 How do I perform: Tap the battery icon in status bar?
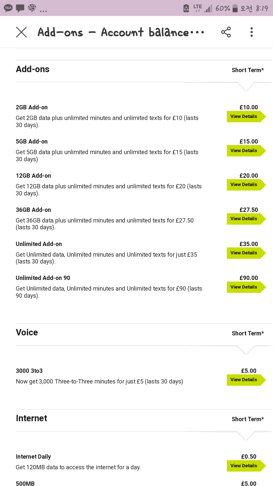pyautogui.click(x=235, y=8)
